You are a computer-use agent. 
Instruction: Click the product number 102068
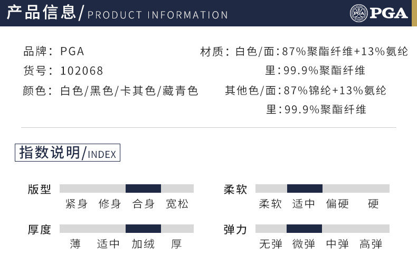click(82, 71)
